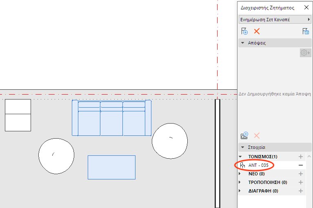Image resolution: width=313 pixels, height=208 pixels.
Task: Select the white cabinet at the left
Action: point(18,115)
